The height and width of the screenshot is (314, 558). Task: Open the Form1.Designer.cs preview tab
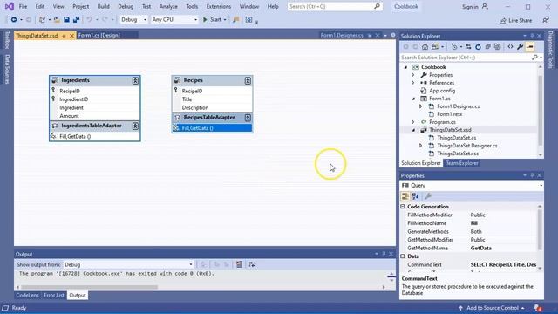tap(342, 35)
